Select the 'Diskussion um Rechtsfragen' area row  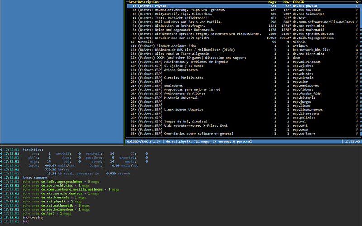(243, 26)
